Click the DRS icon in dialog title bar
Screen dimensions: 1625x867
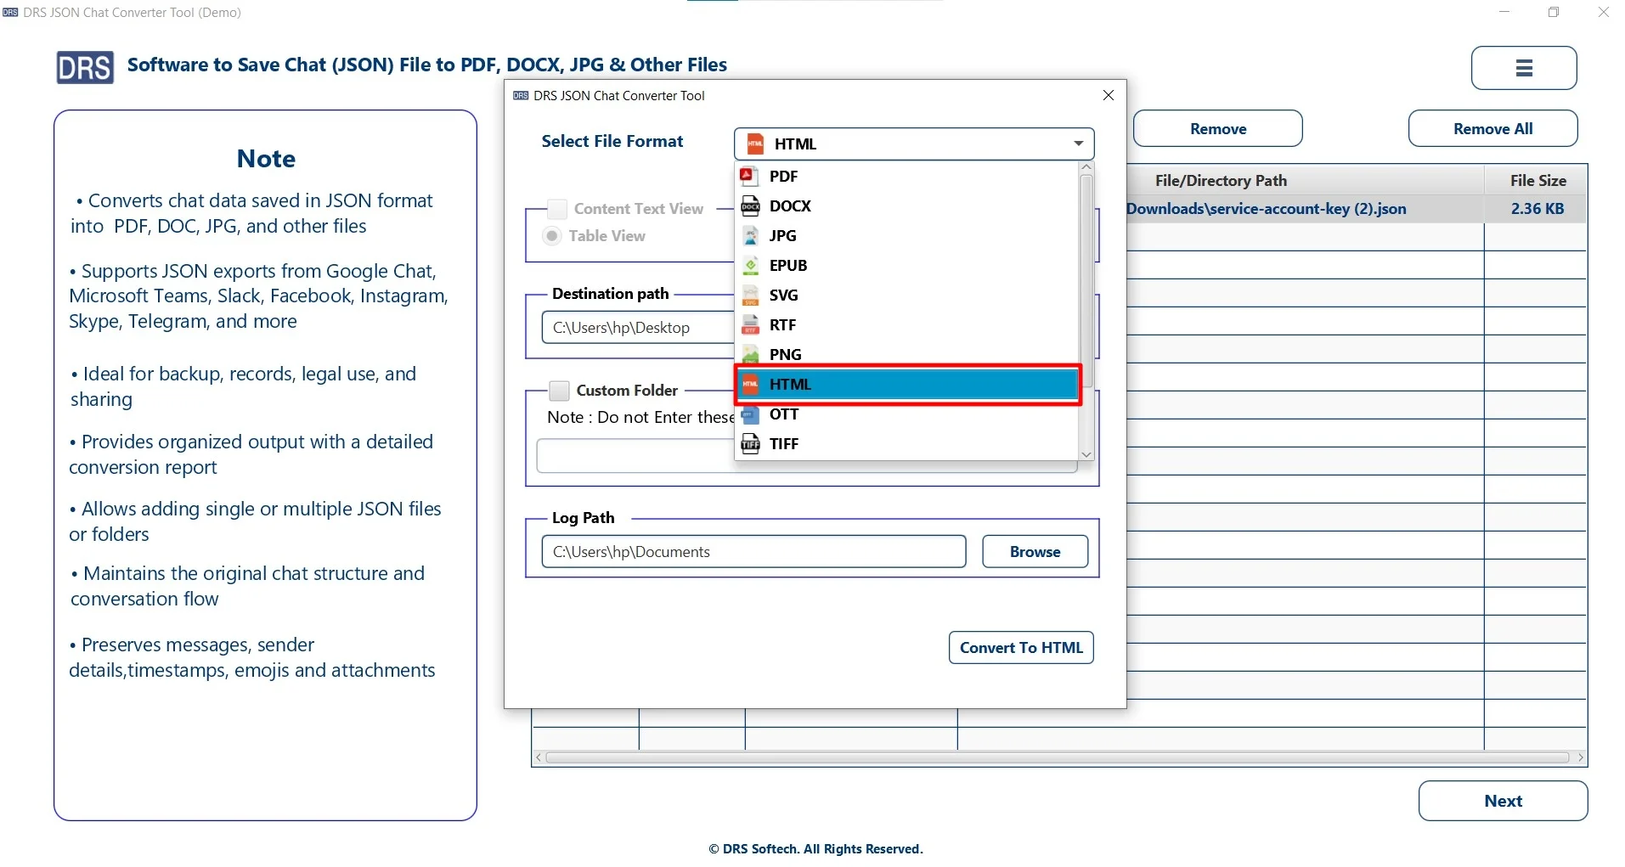pyautogui.click(x=521, y=96)
